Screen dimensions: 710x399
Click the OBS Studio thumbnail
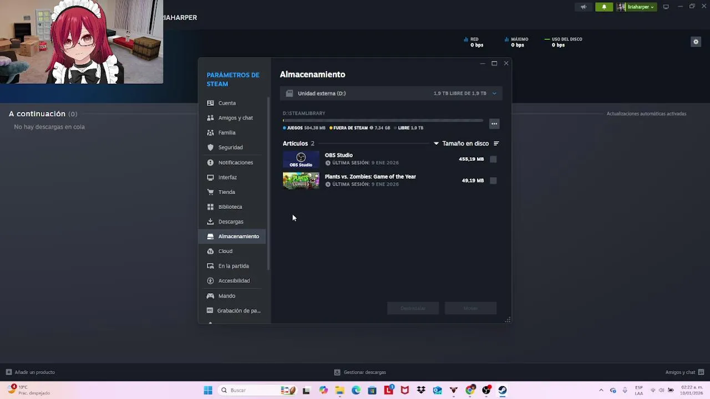301,160
